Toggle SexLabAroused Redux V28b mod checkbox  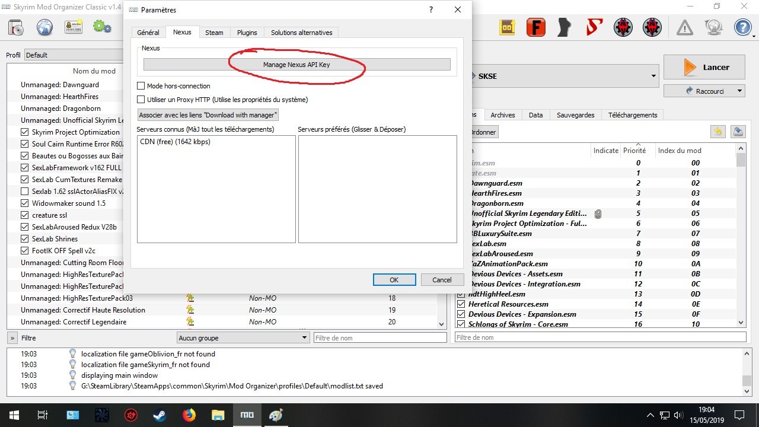click(25, 227)
